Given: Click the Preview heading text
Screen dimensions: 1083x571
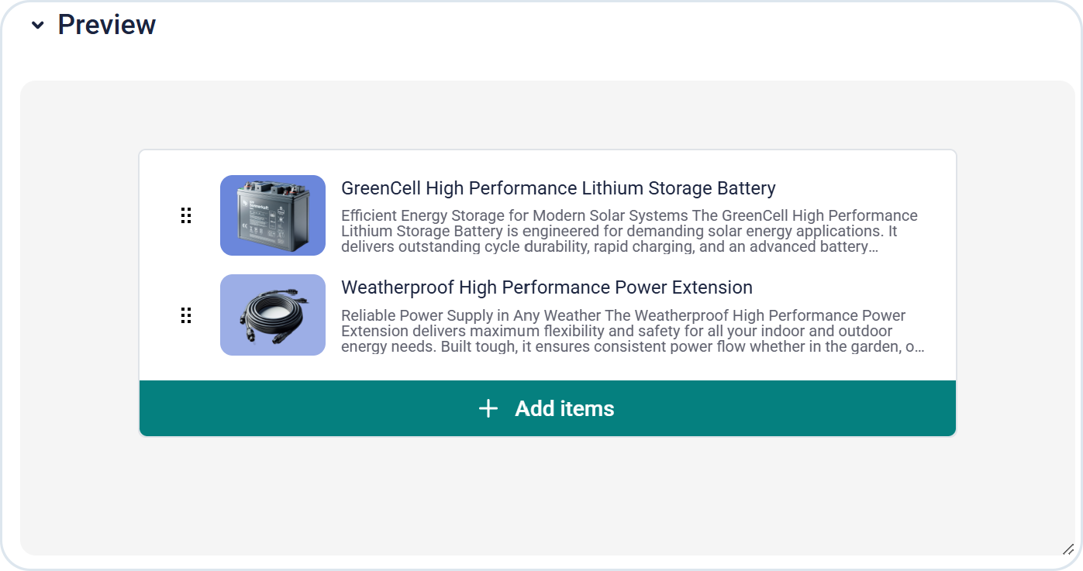Looking at the screenshot, I should [106, 25].
